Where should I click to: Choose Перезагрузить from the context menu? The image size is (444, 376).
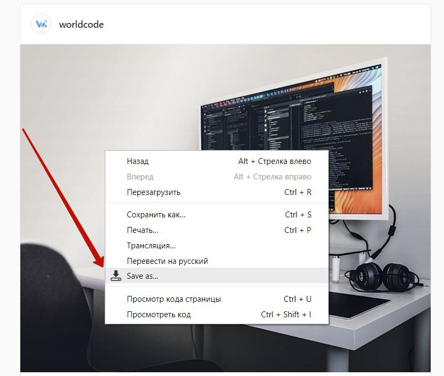pyautogui.click(x=216, y=192)
